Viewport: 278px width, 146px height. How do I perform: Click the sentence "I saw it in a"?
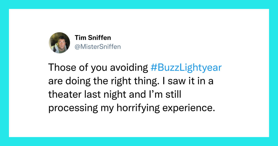pos(191,81)
